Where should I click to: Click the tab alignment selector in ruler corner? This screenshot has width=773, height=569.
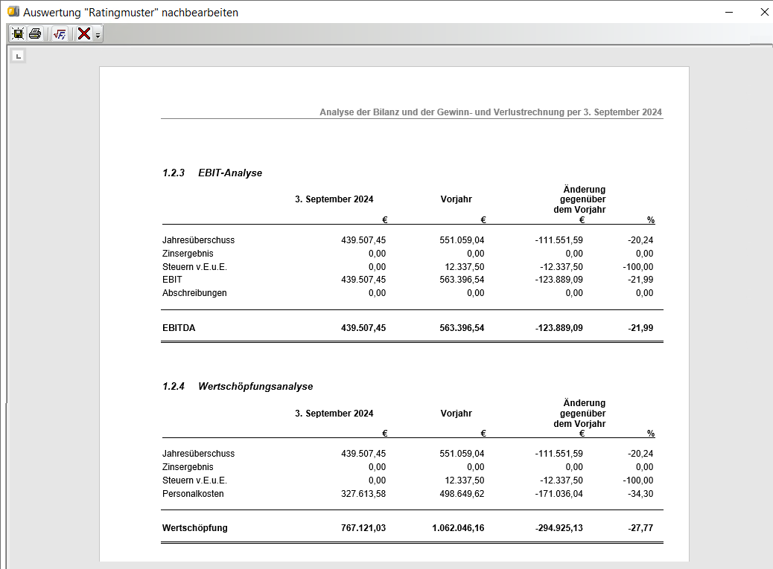[x=19, y=56]
